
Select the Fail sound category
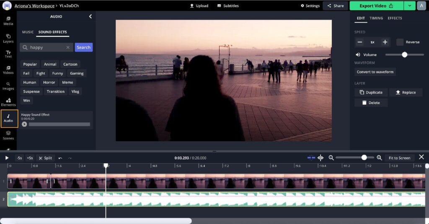(x=26, y=73)
